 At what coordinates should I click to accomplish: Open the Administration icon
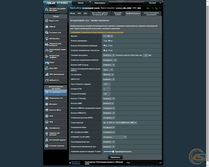click(x=47, y=134)
